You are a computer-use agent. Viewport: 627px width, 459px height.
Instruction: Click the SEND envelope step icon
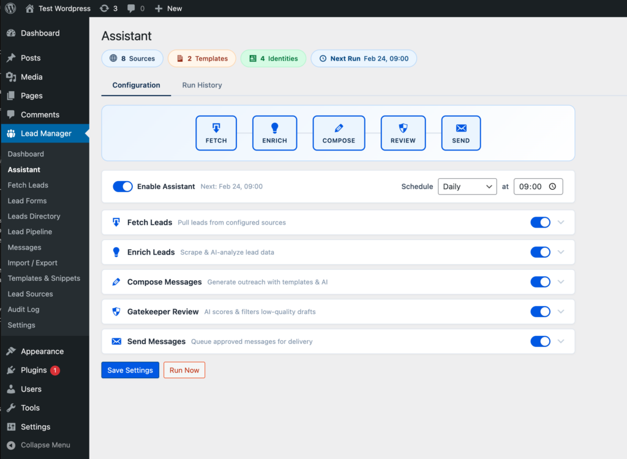click(x=461, y=133)
